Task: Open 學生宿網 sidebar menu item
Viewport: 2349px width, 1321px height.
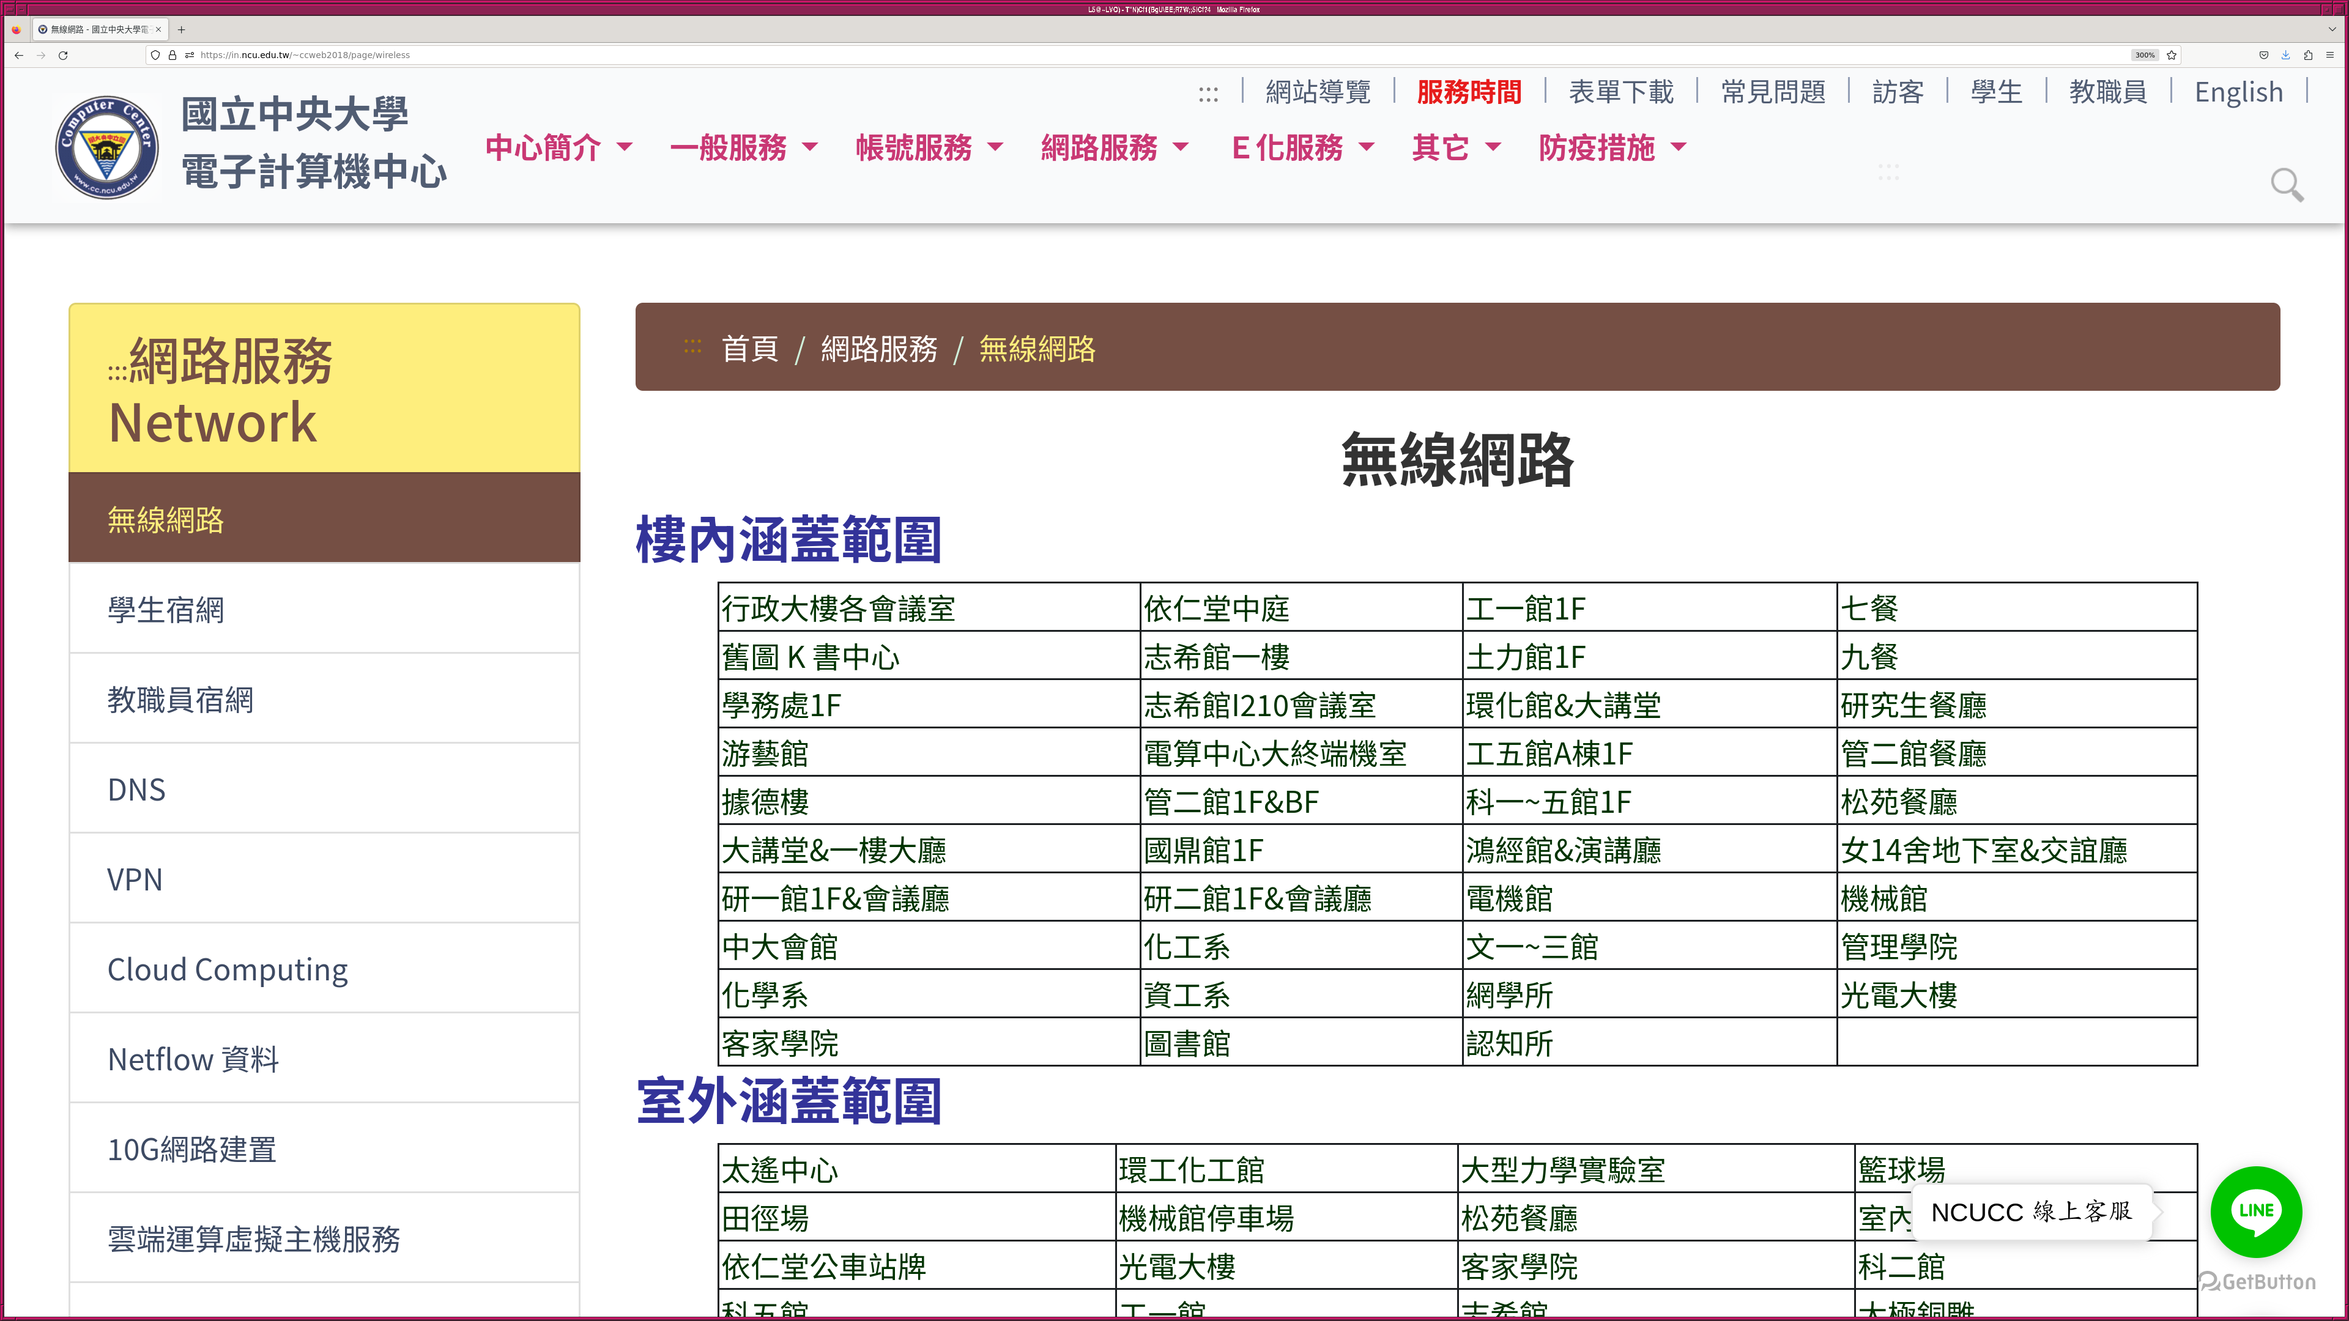Action: [x=166, y=610]
